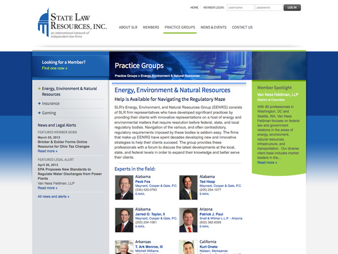338x254 pixels.
Task: Click the 'Energy, Environment & Natural Resources' page heading
Action: [172, 90]
